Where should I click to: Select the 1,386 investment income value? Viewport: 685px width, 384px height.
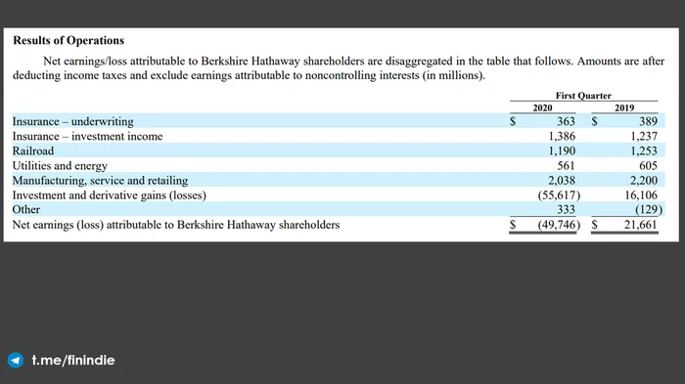[x=562, y=136]
